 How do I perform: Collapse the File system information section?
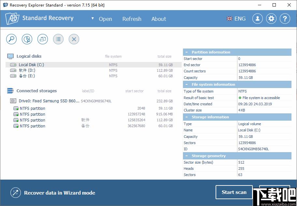[187, 84]
